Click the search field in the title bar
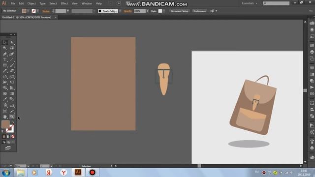315x177 pixels. pyautogui.click(x=276, y=3)
